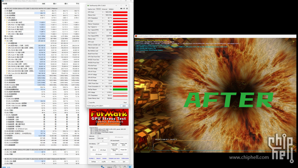This screenshot has height=168, width=298.
Task: Click the green PerfCap Reason graph bar
Action: 120,89
